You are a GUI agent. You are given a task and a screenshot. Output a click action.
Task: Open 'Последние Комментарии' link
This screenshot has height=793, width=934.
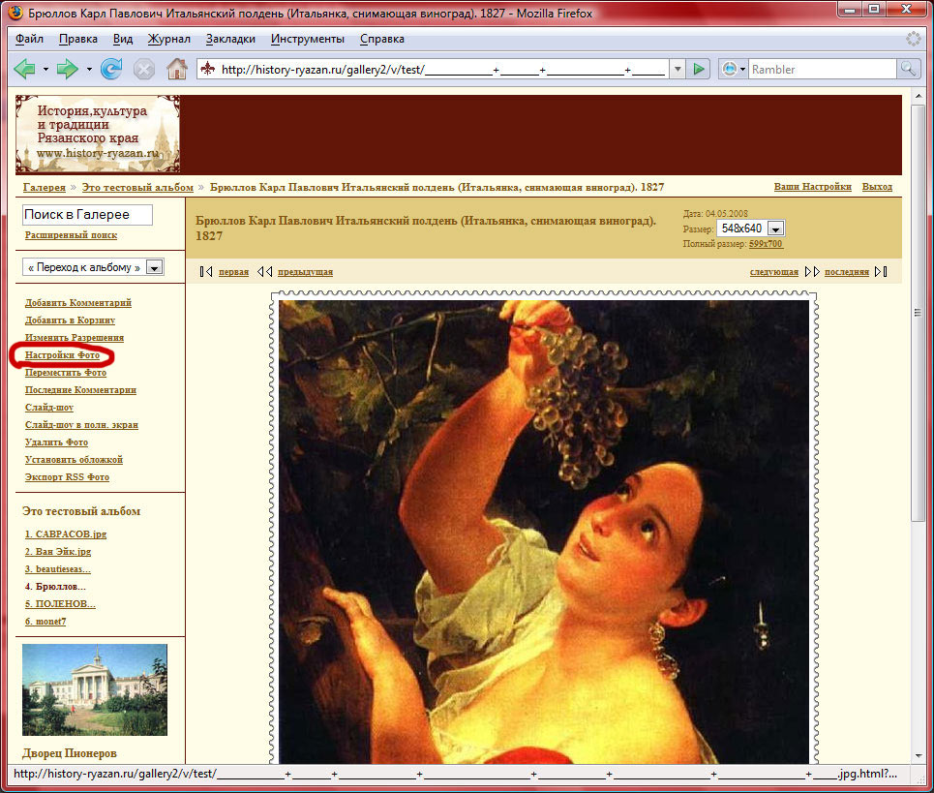pos(80,389)
